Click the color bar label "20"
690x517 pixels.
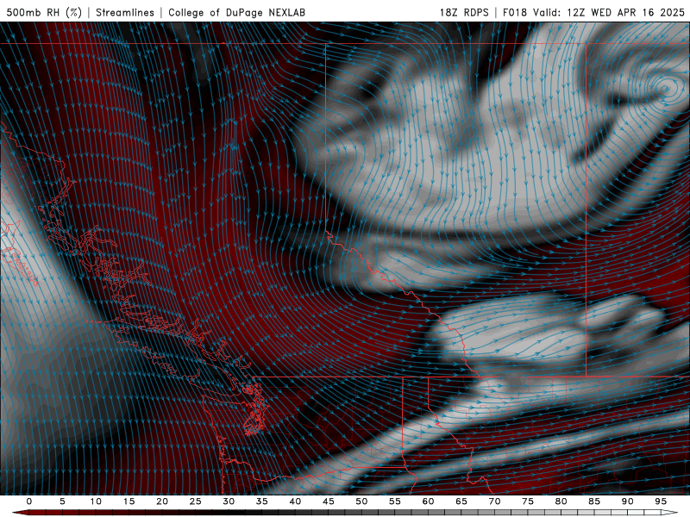[162, 501]
